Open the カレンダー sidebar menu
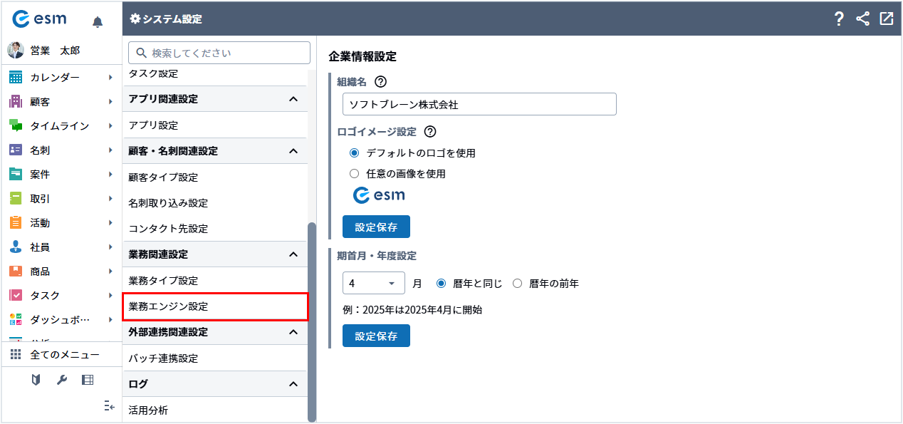903x424 pixels. point(61,77)
